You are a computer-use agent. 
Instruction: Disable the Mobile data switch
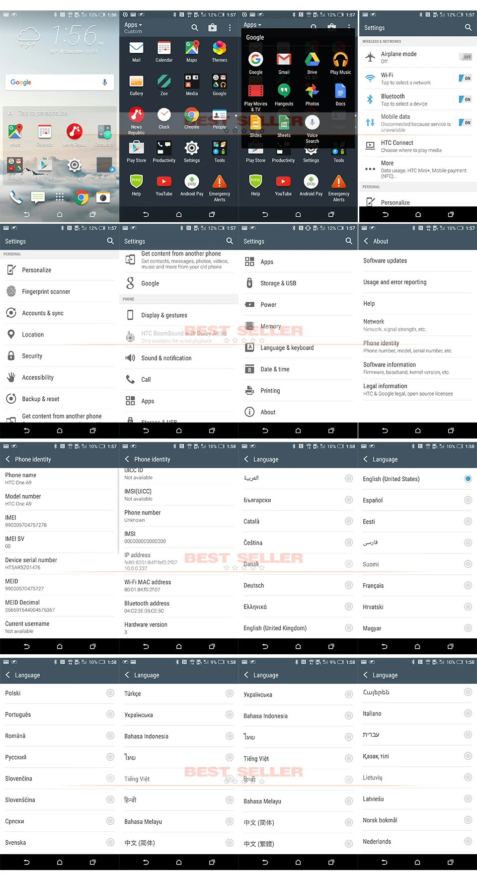[x=466, y=122]
